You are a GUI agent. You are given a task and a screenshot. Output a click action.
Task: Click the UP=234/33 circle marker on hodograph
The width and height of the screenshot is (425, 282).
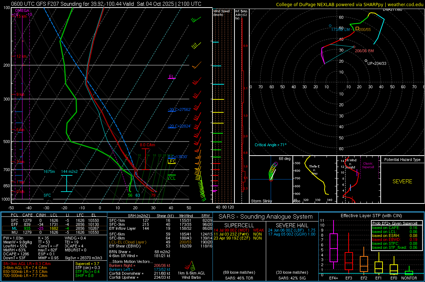pos(366,61)
